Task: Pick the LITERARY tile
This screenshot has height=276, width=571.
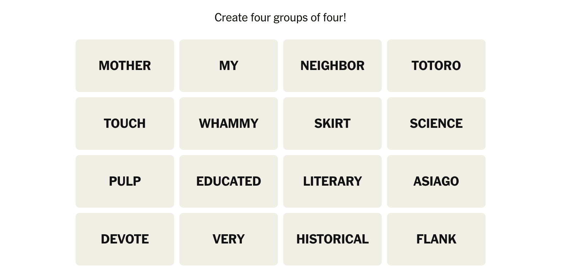Action: pyautogui.click(x=332, y=181)
